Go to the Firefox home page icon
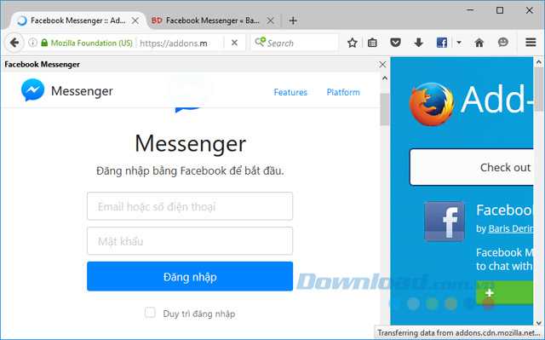 click(479, 43)
